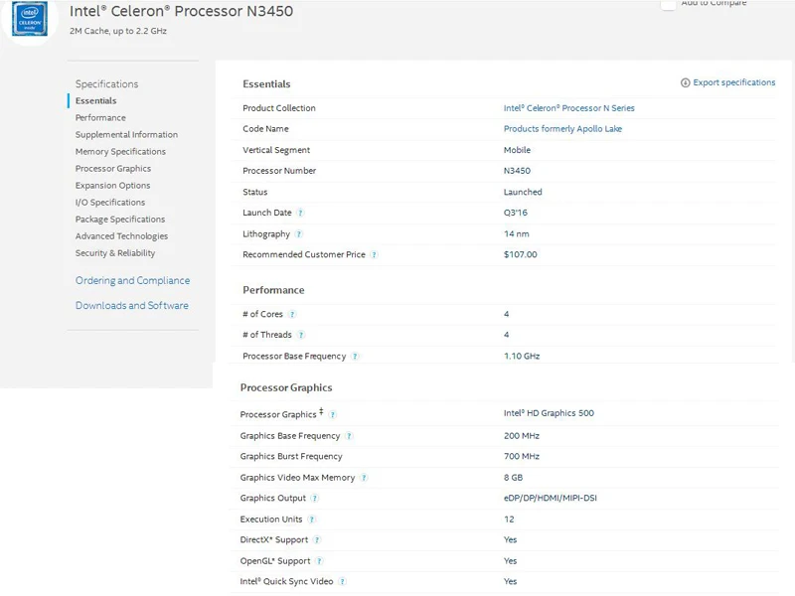Viewport: 795px width, 596px height.
Task: Jump to Processor Graphics in sidebar
Action: (113, 169)
